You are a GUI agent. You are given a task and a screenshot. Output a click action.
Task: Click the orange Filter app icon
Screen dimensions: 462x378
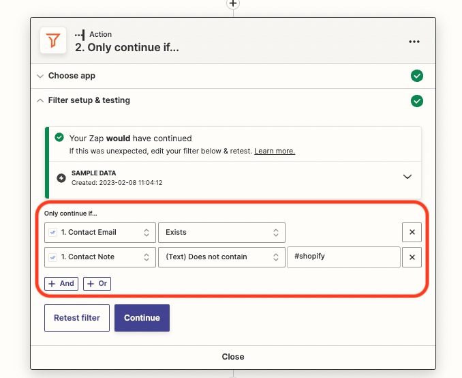pyautogui.click(x=52, y=41)
